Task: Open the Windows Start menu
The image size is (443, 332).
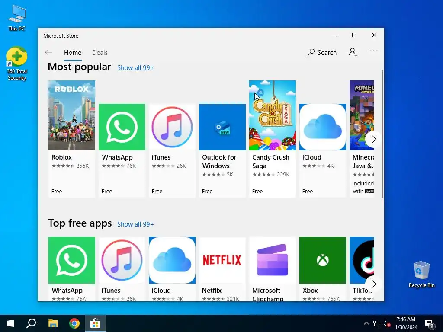Action: click(x=10, y=323)
